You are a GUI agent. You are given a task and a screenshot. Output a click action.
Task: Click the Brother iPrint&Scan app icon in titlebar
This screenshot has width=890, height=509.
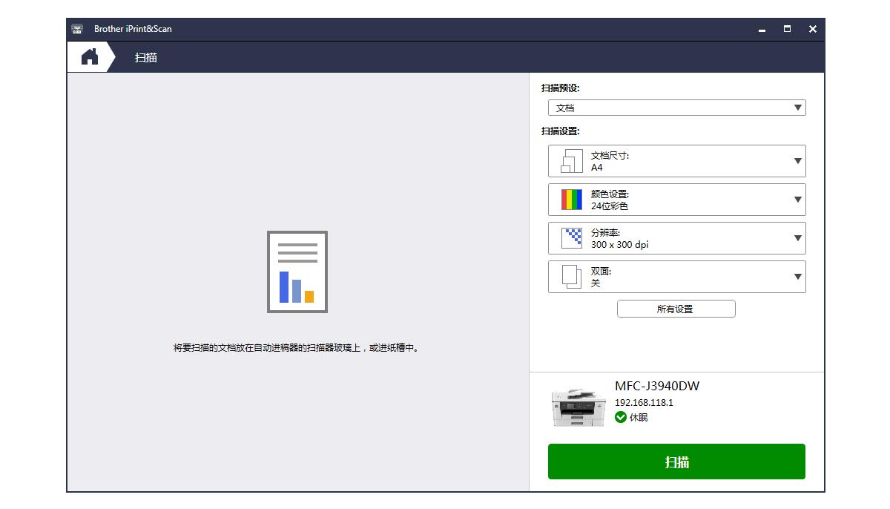pyautogui.click(x=76, y=29)
